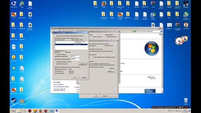Open address bar dropdown in System window
This screenshot has width=201, height=113.
(132, 31)
